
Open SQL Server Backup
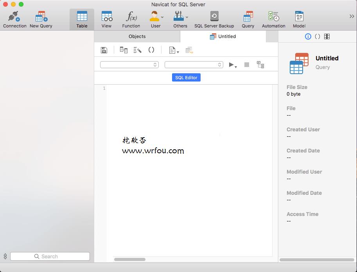point(214,19)
